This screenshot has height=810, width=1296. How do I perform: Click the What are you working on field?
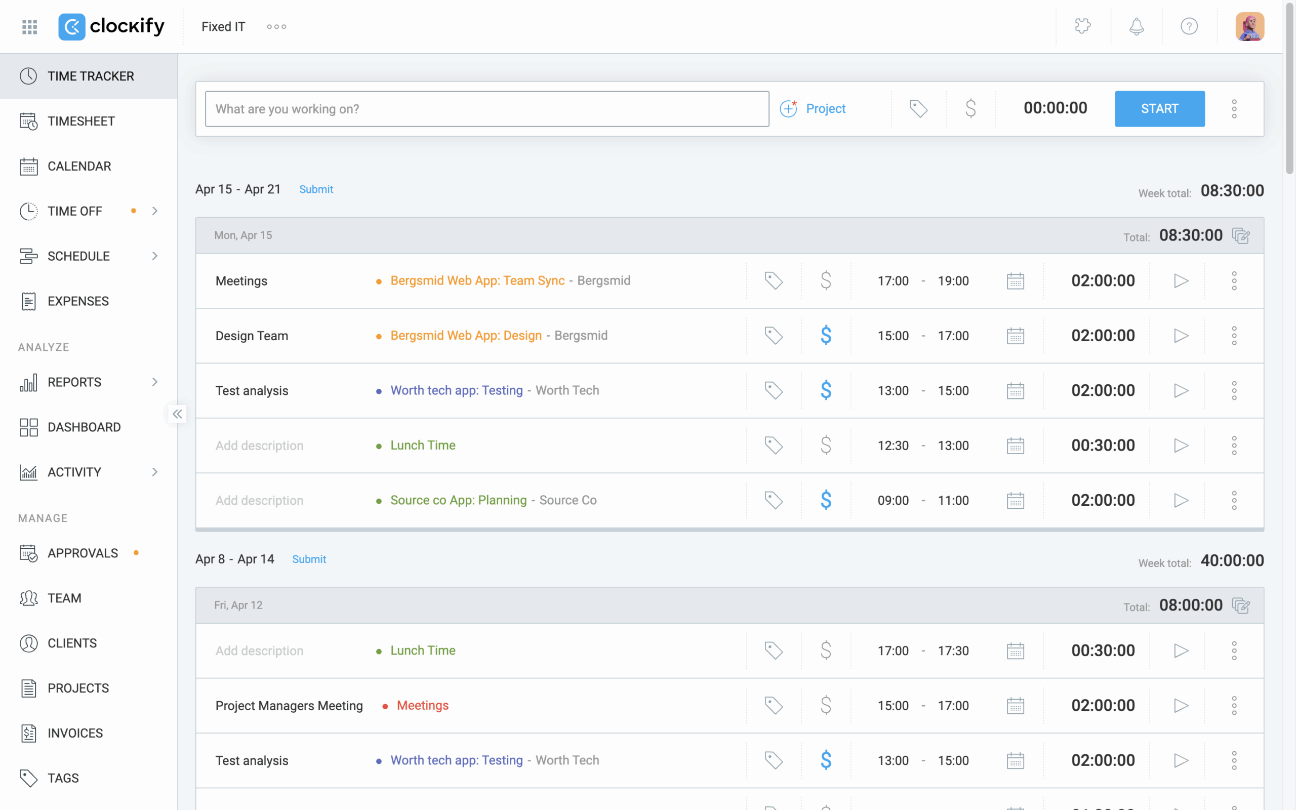click(x=487, y=108)
